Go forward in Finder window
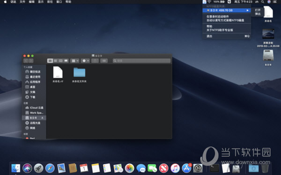 [x=31, y=61]
